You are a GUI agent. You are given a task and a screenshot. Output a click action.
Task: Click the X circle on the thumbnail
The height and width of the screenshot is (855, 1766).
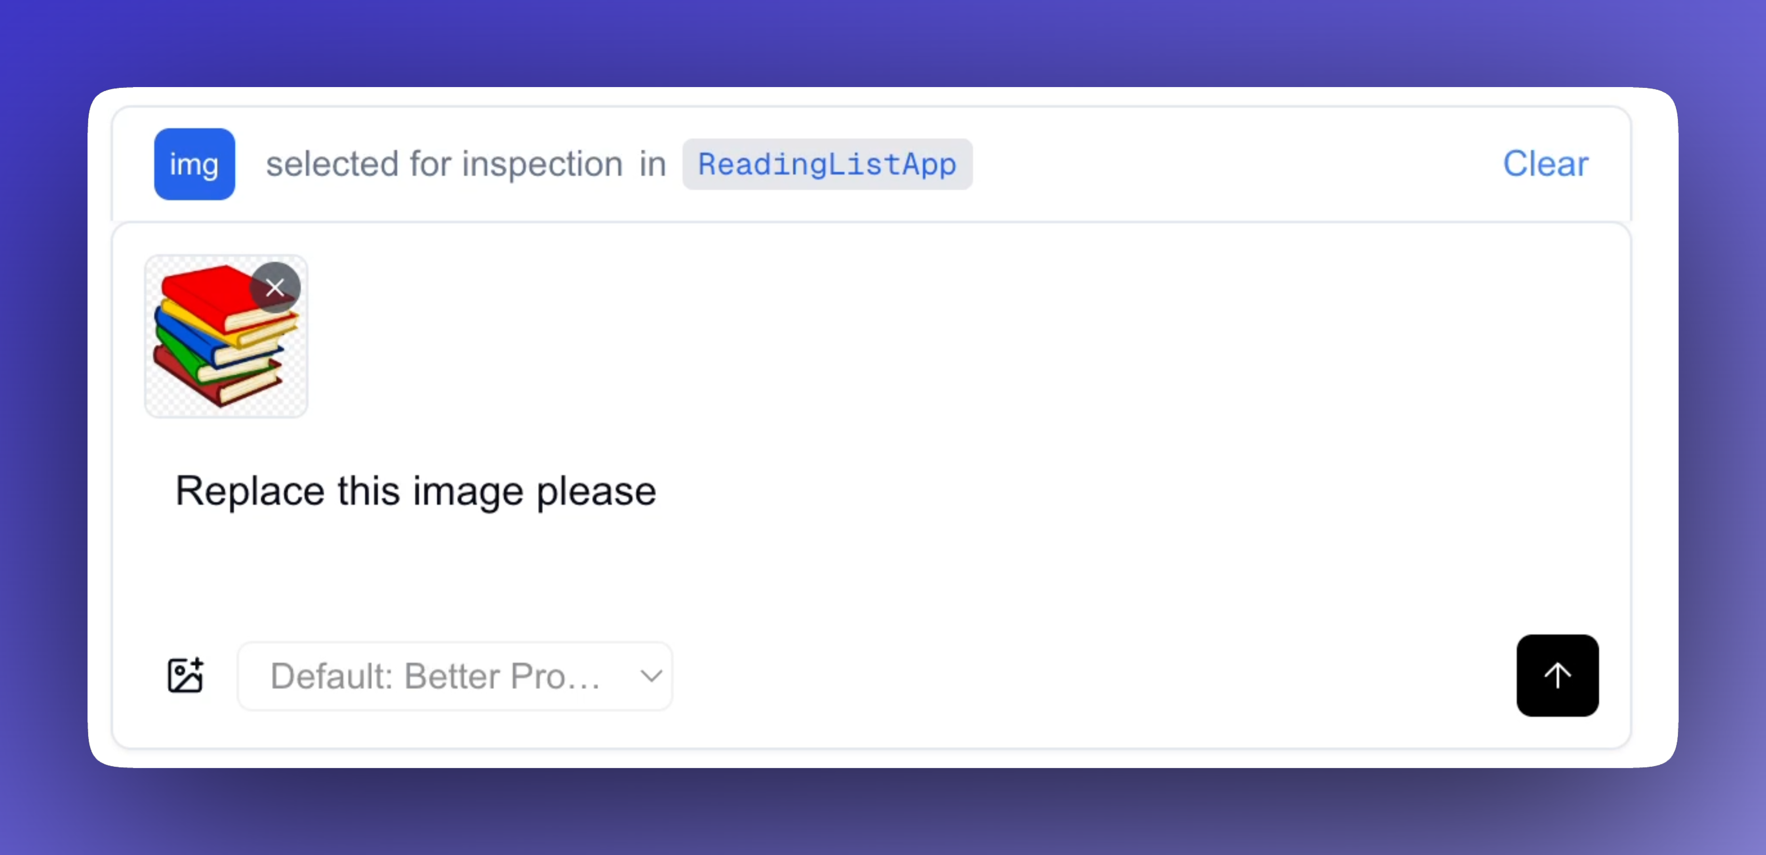275,288
